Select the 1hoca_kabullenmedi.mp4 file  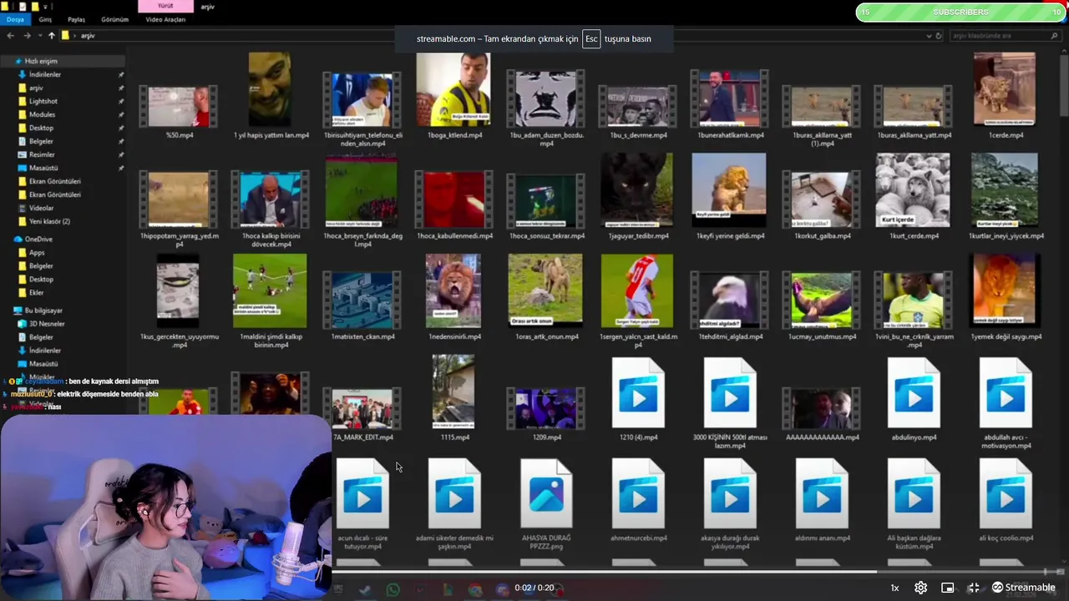[453, 199]
